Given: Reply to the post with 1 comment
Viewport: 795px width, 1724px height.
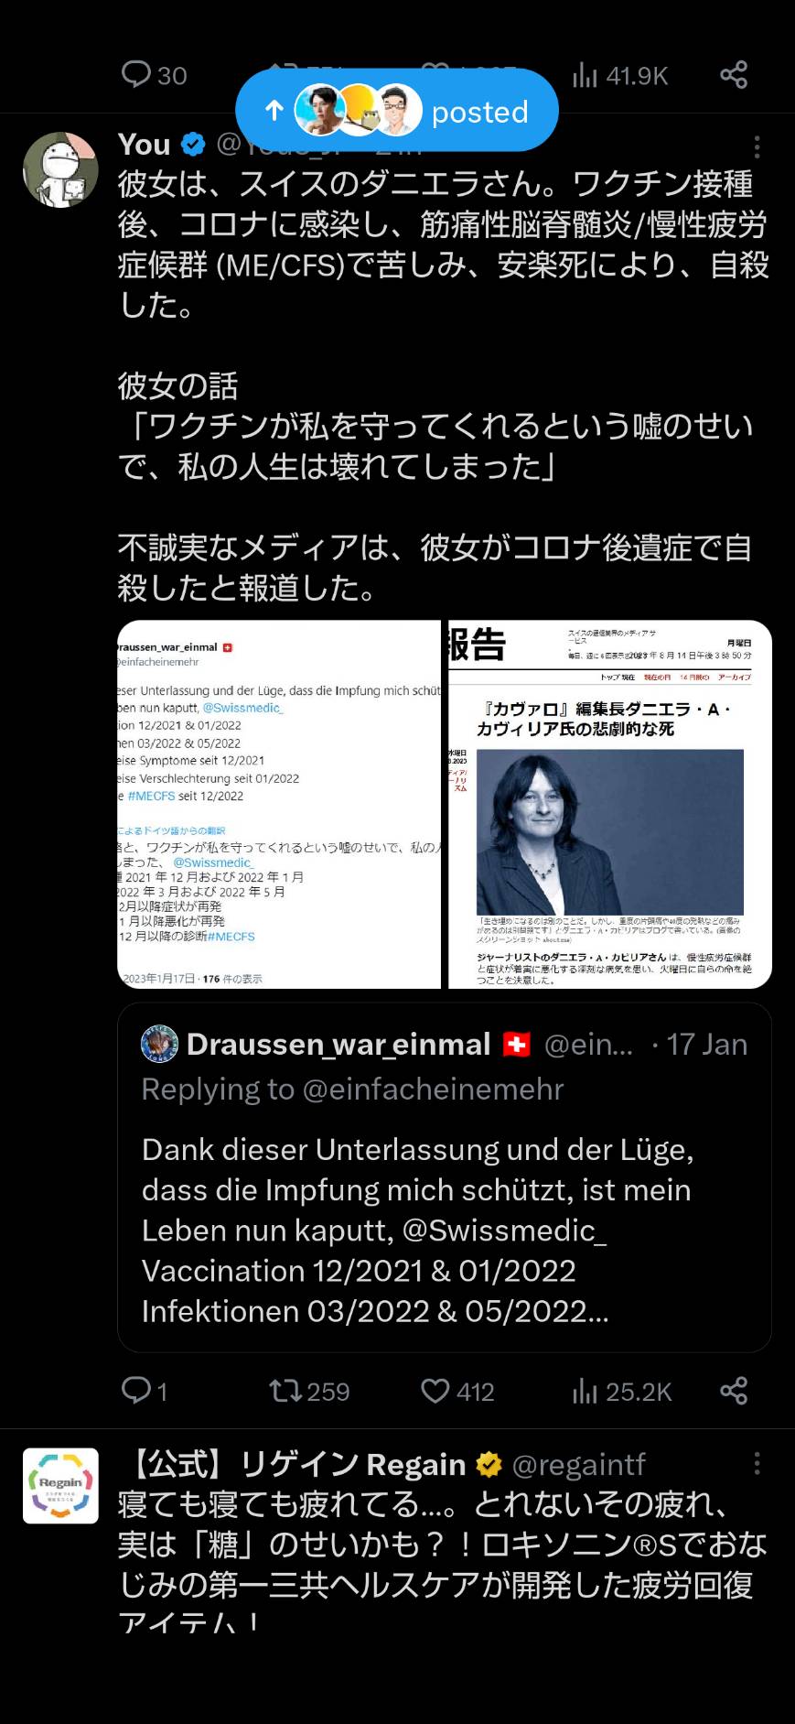Looking at the screenshot, I should 145,1391.
